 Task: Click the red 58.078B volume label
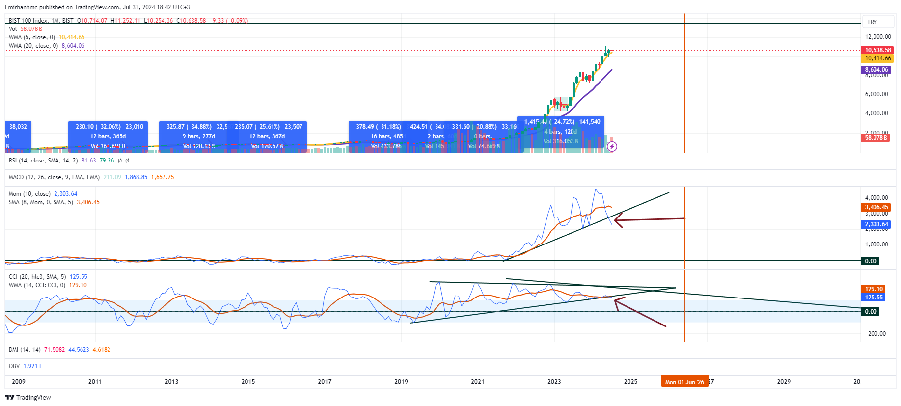coord(875,138)
